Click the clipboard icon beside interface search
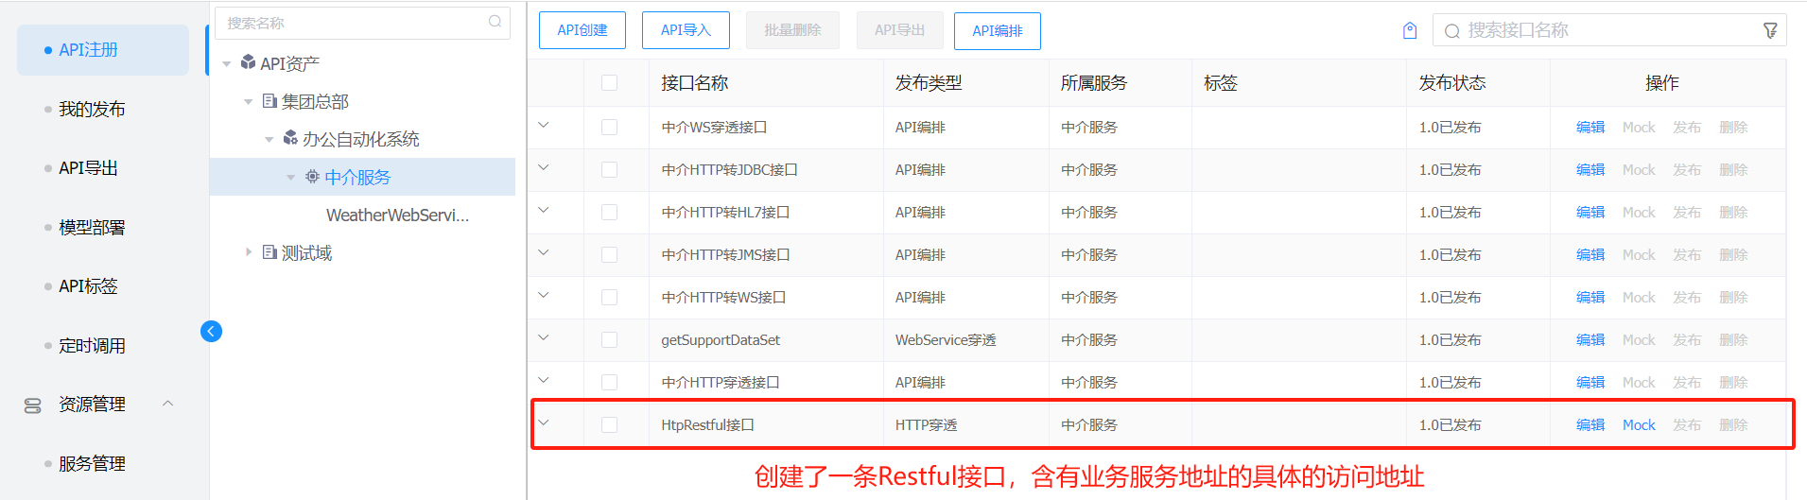 coord(1410,31)
